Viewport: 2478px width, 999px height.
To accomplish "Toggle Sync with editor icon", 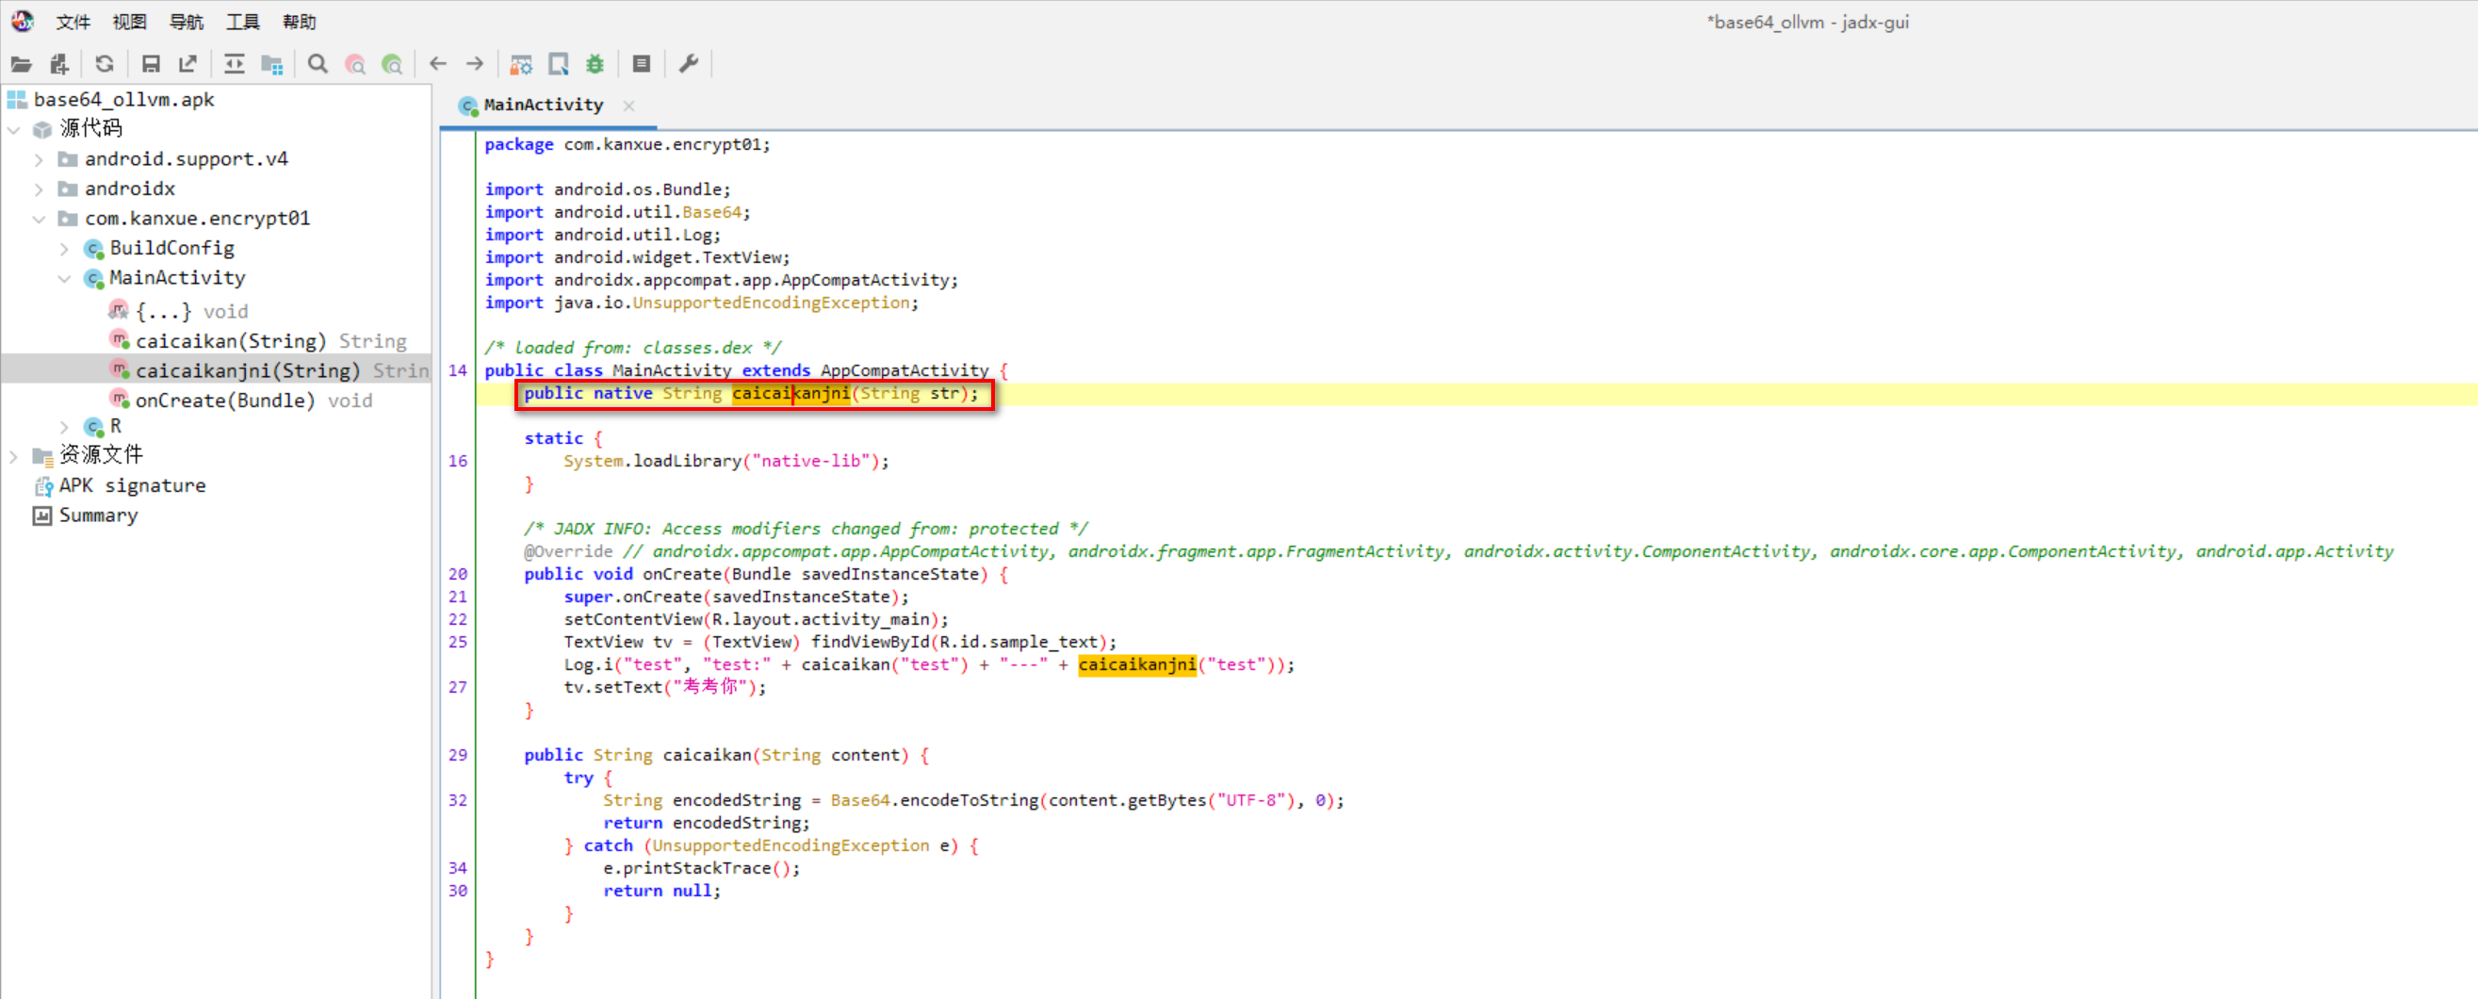I will [x=234, y=64].
